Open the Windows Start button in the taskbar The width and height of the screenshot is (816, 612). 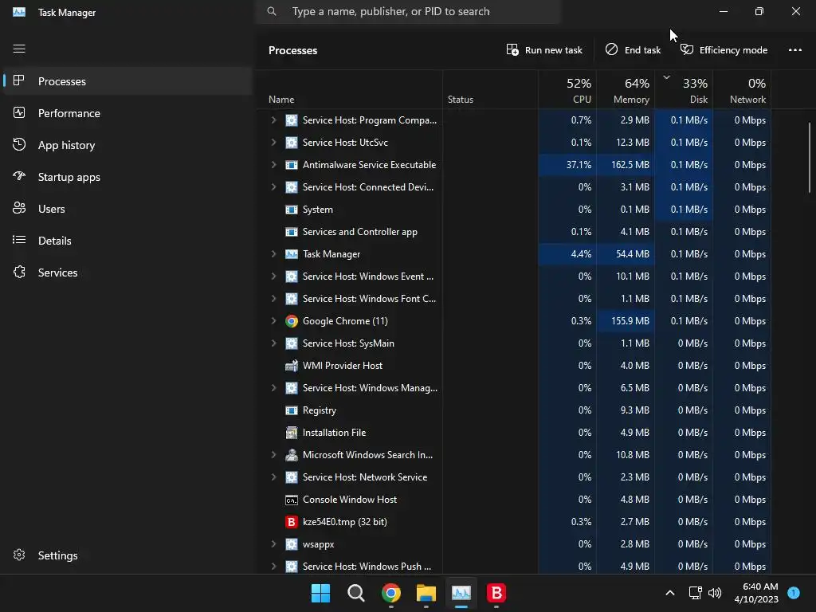[320, 593]
